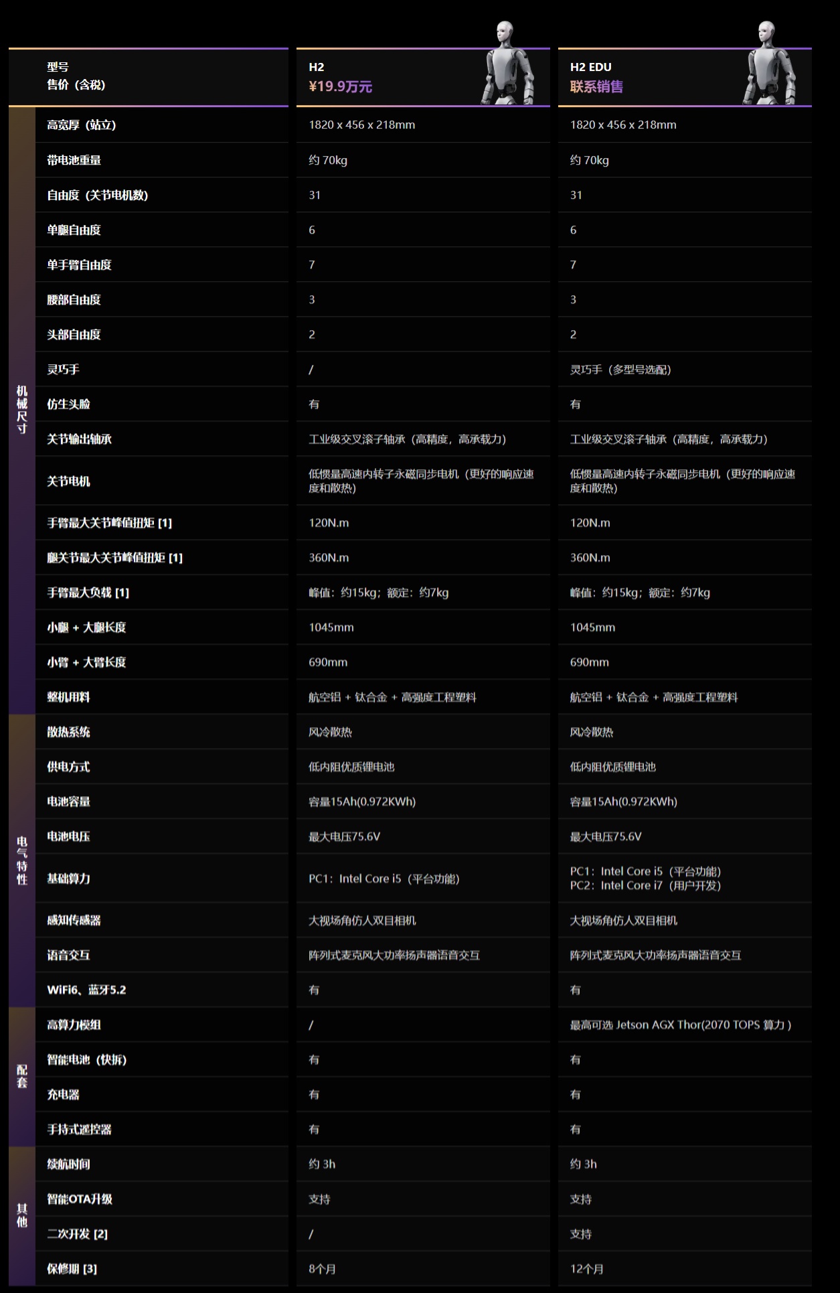The width and height of the screenshot is (840, 1293).
Task: Select the 电气特性 section label
Action: click(22, 860)
